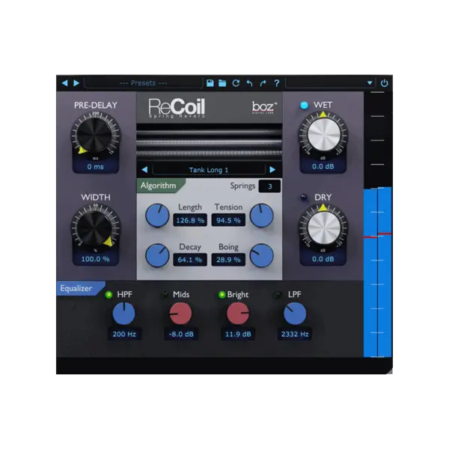The height and width of the screenshot is (449, 449).
Task: Toggle the HPF enable LED
Action: click(109, 294)
